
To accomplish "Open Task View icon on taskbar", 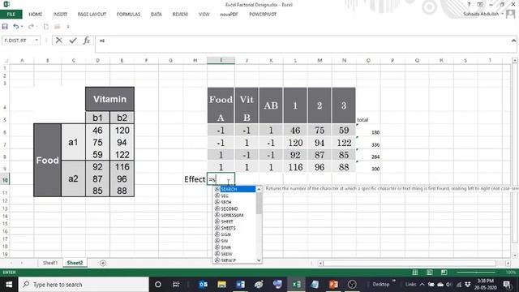I will click(x=176, y=285).
